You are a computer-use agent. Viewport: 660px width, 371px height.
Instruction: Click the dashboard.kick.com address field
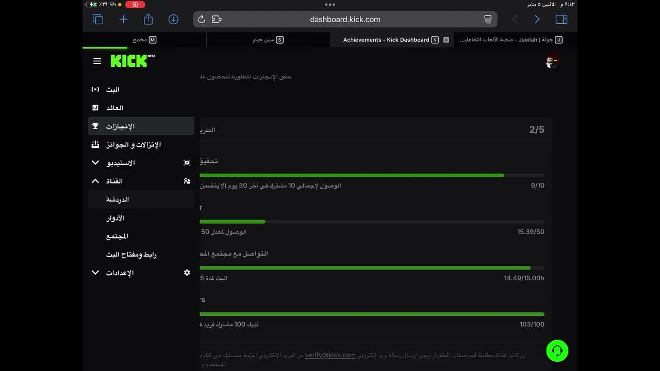345,19
